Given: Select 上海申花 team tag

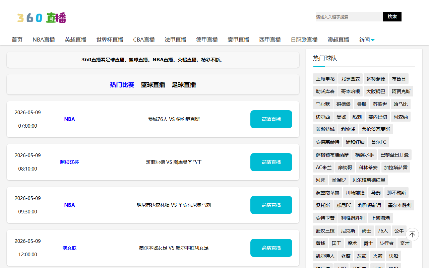Looking at the screenshot, I should point(325,79).
